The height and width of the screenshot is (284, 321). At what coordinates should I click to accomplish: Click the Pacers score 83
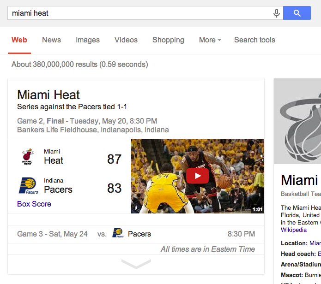coord(115,188)
